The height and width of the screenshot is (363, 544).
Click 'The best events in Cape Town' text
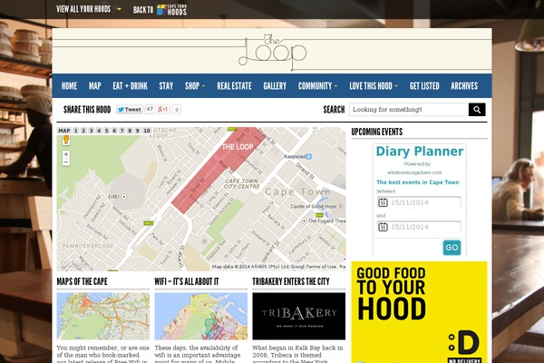coord(418,182)
